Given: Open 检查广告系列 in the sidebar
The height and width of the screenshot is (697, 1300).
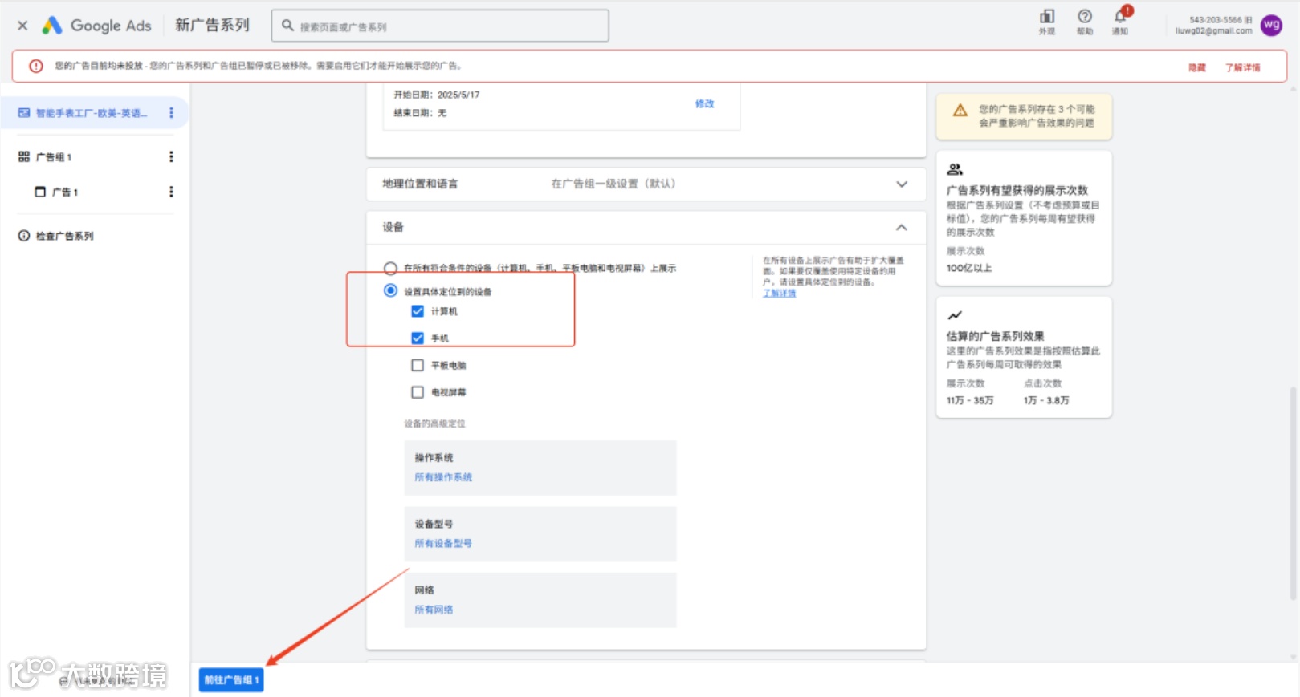Looking at the screenshot, I should pyautogui.click(x=64, y=236).
